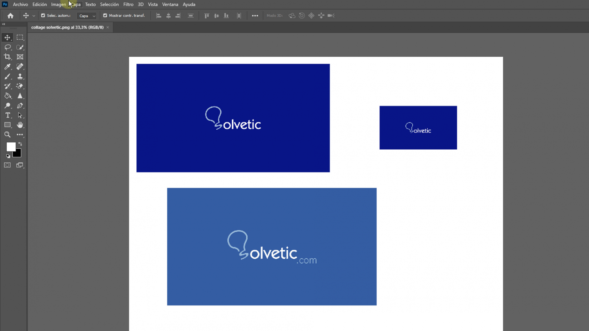589x331 pixels.
Task: Go to the Home screen
Action: coord(10,16)
